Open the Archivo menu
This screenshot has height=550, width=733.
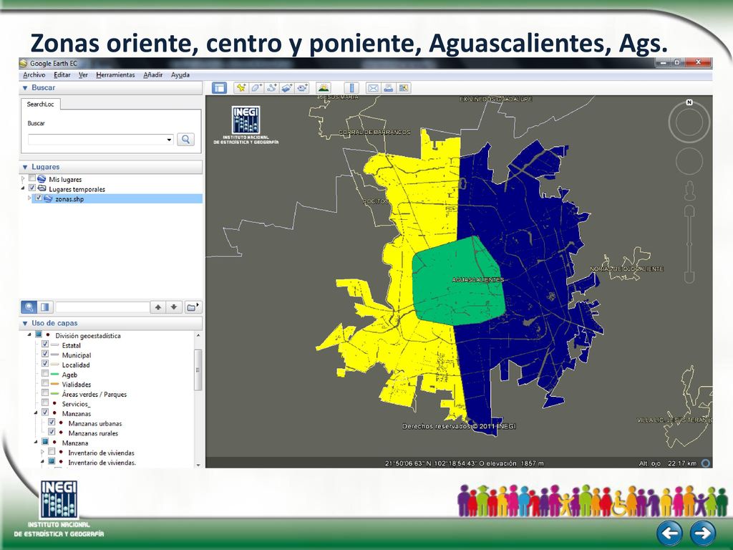click(x=34, y=74)
